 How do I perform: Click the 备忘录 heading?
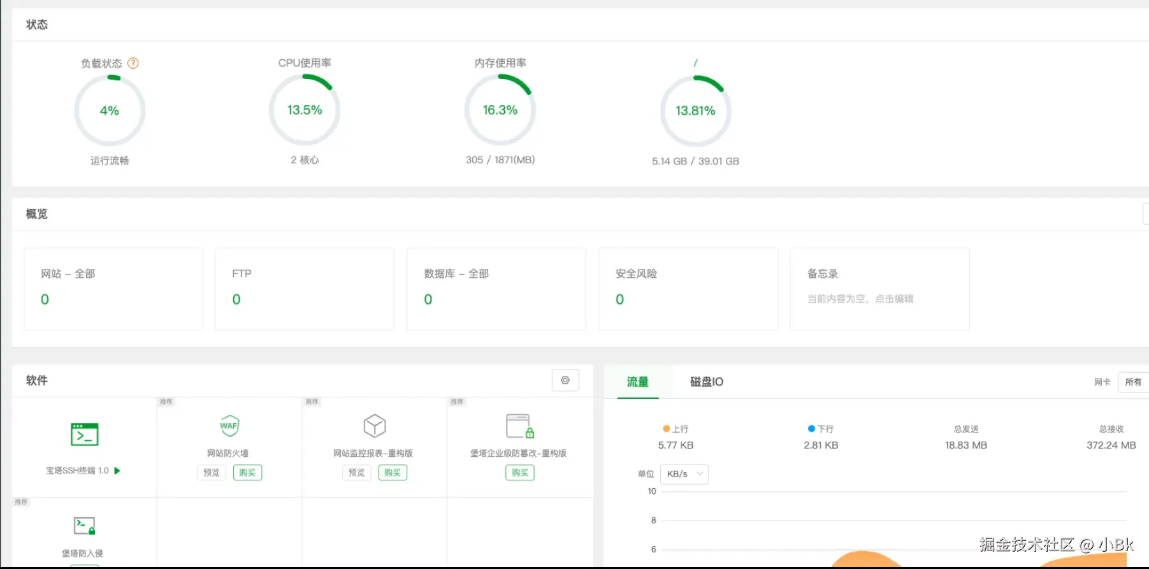click(x=823, y=273)
